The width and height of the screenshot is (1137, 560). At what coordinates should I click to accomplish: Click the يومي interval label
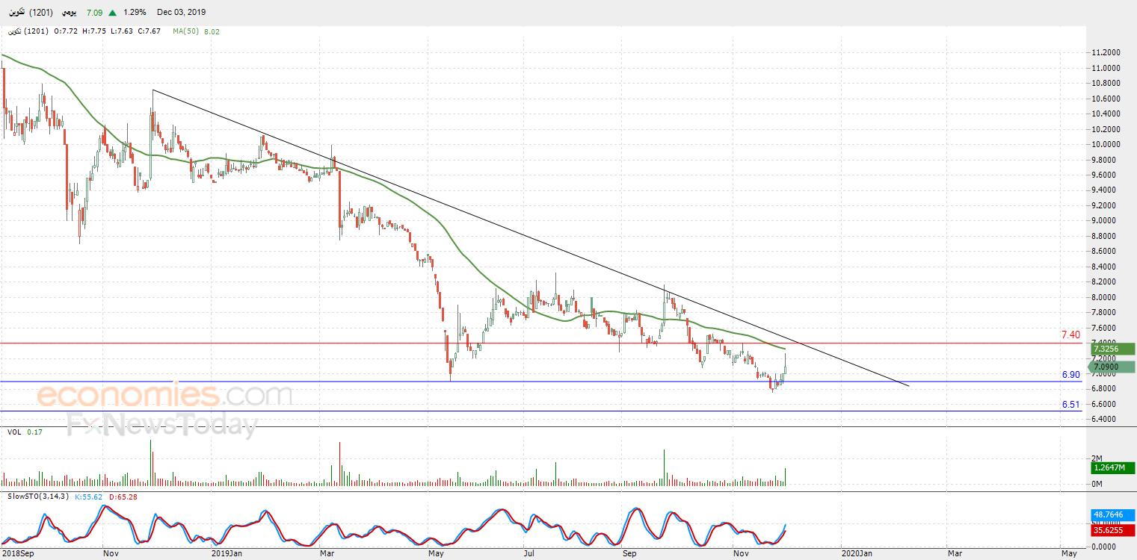67,13
